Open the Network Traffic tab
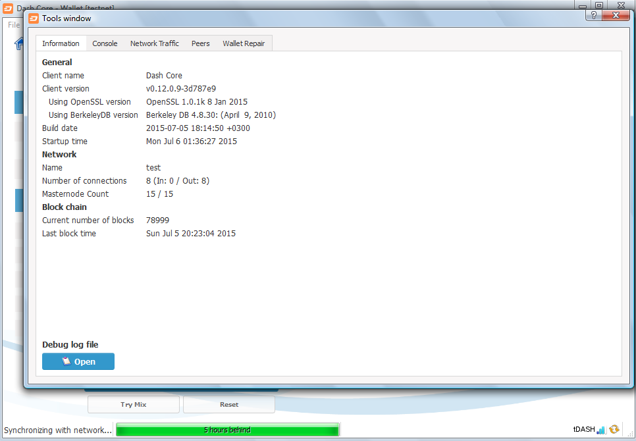 pos(155,43)
